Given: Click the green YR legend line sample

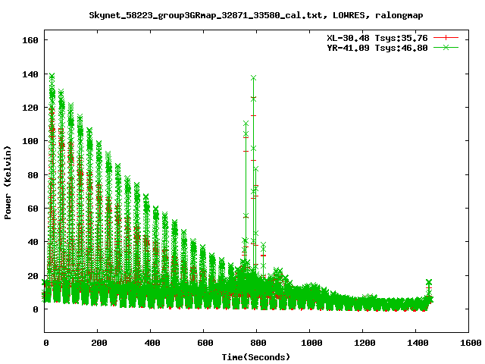Looking at the screenshot, I should [446, 47].
